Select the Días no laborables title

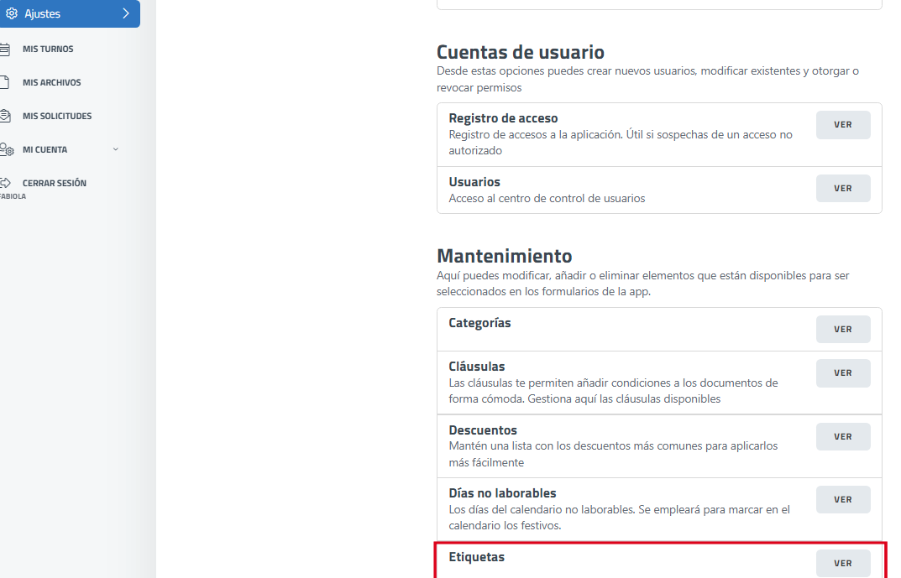(502, 493)
